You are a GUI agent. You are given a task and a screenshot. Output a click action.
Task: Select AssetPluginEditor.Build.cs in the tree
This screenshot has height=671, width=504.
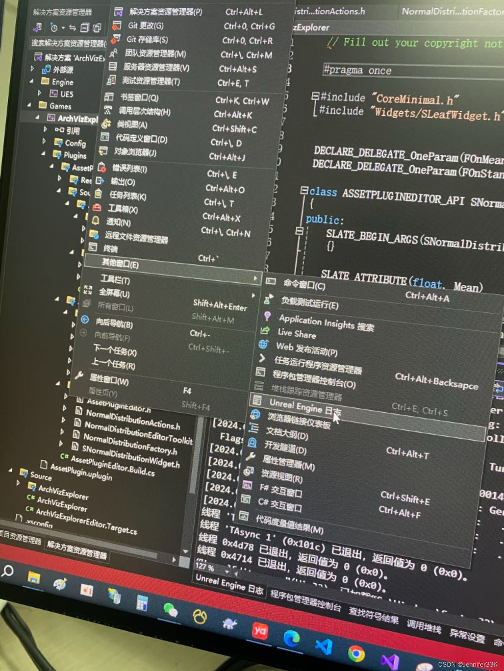point(113,465)
